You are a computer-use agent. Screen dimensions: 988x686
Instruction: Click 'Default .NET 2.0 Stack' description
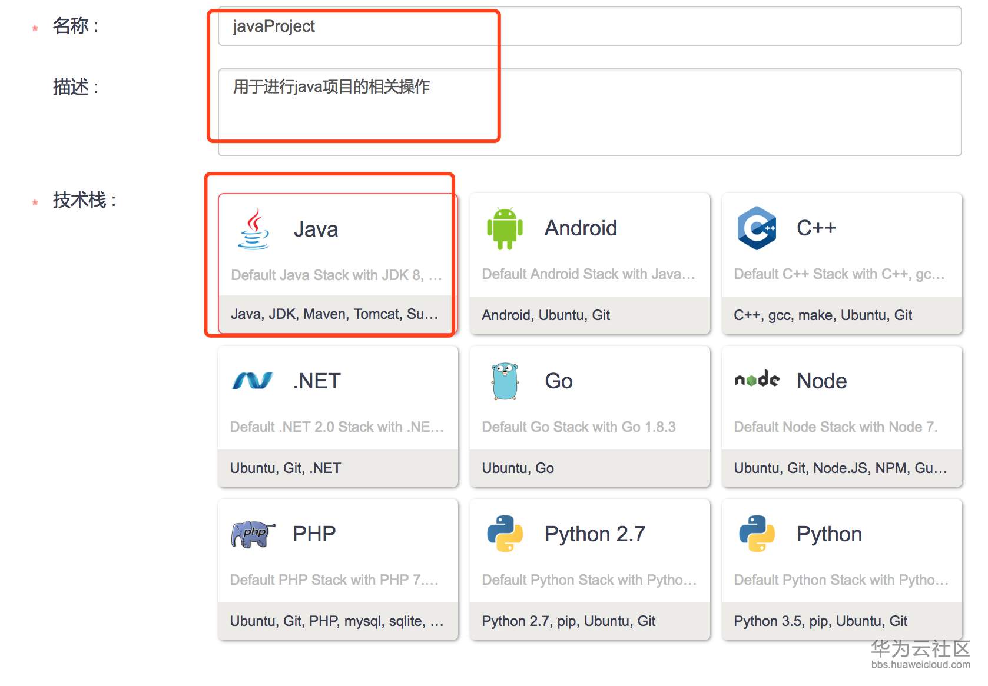(x=337, y=427)
